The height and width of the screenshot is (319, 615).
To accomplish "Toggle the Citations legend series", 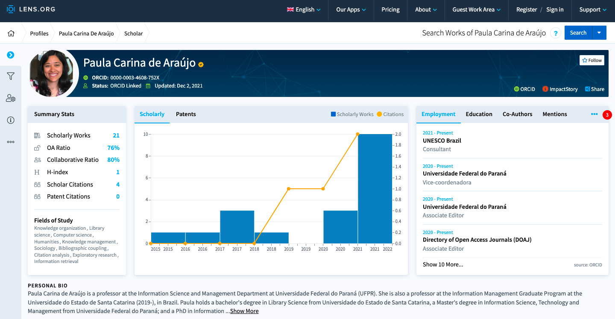I will (390, 114).
